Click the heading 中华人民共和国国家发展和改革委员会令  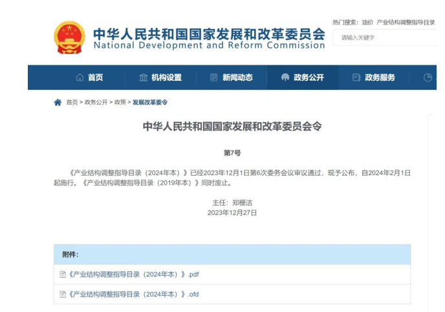[232, 127]
